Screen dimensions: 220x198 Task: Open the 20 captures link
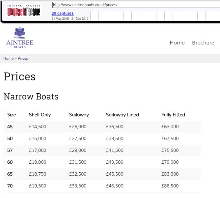[x=63, y=13]
